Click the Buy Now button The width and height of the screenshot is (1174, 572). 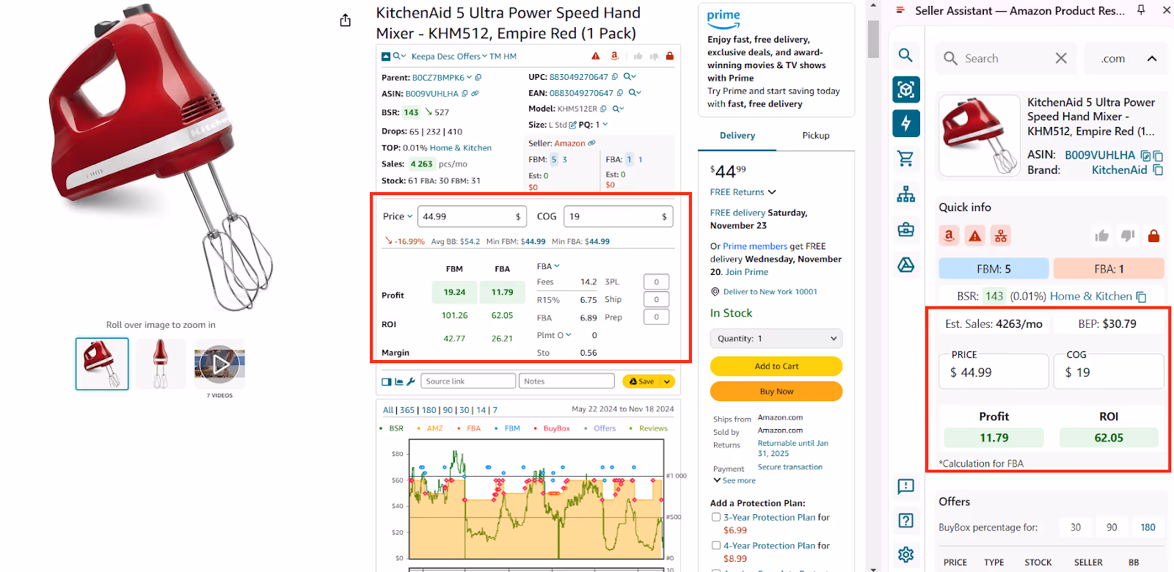click(x=776, y=392)
